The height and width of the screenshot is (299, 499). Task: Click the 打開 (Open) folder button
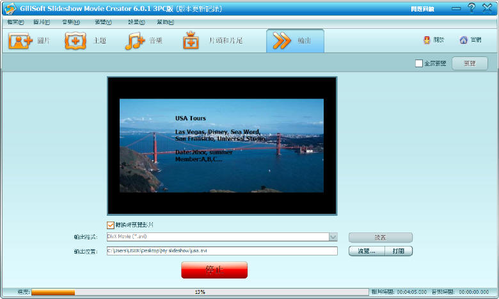click(399, 251)
